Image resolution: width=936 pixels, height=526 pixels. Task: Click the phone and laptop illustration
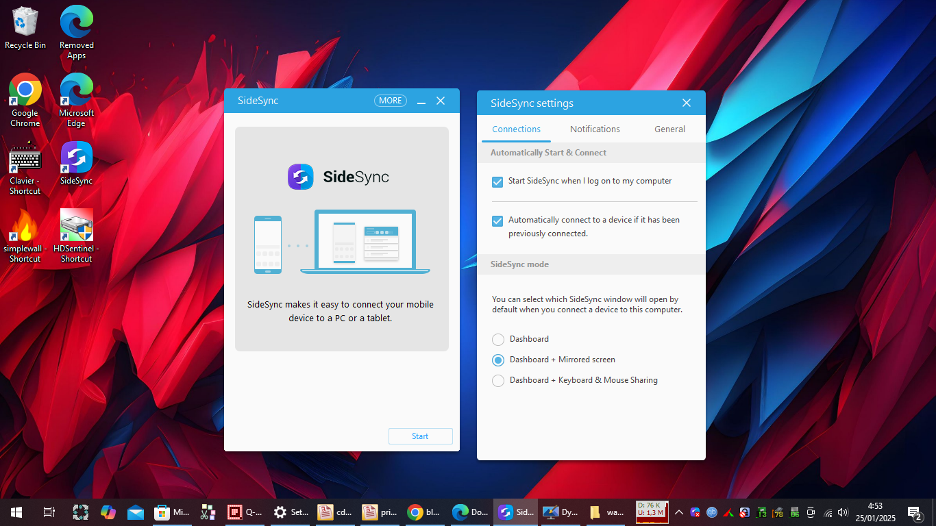[342, 242]
